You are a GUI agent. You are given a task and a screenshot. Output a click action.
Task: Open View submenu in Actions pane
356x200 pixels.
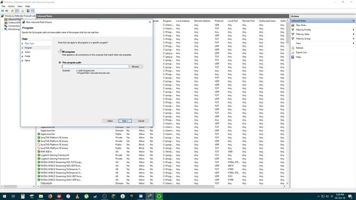298,43
